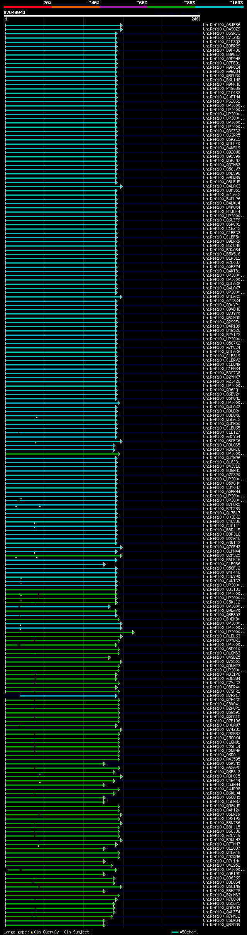Image resolution: width=247 pixels, height=935 pixels.
Task: Click UniRef100_C3Y0H7 entry
Action: pyautogui.click(x=222, y=488)
